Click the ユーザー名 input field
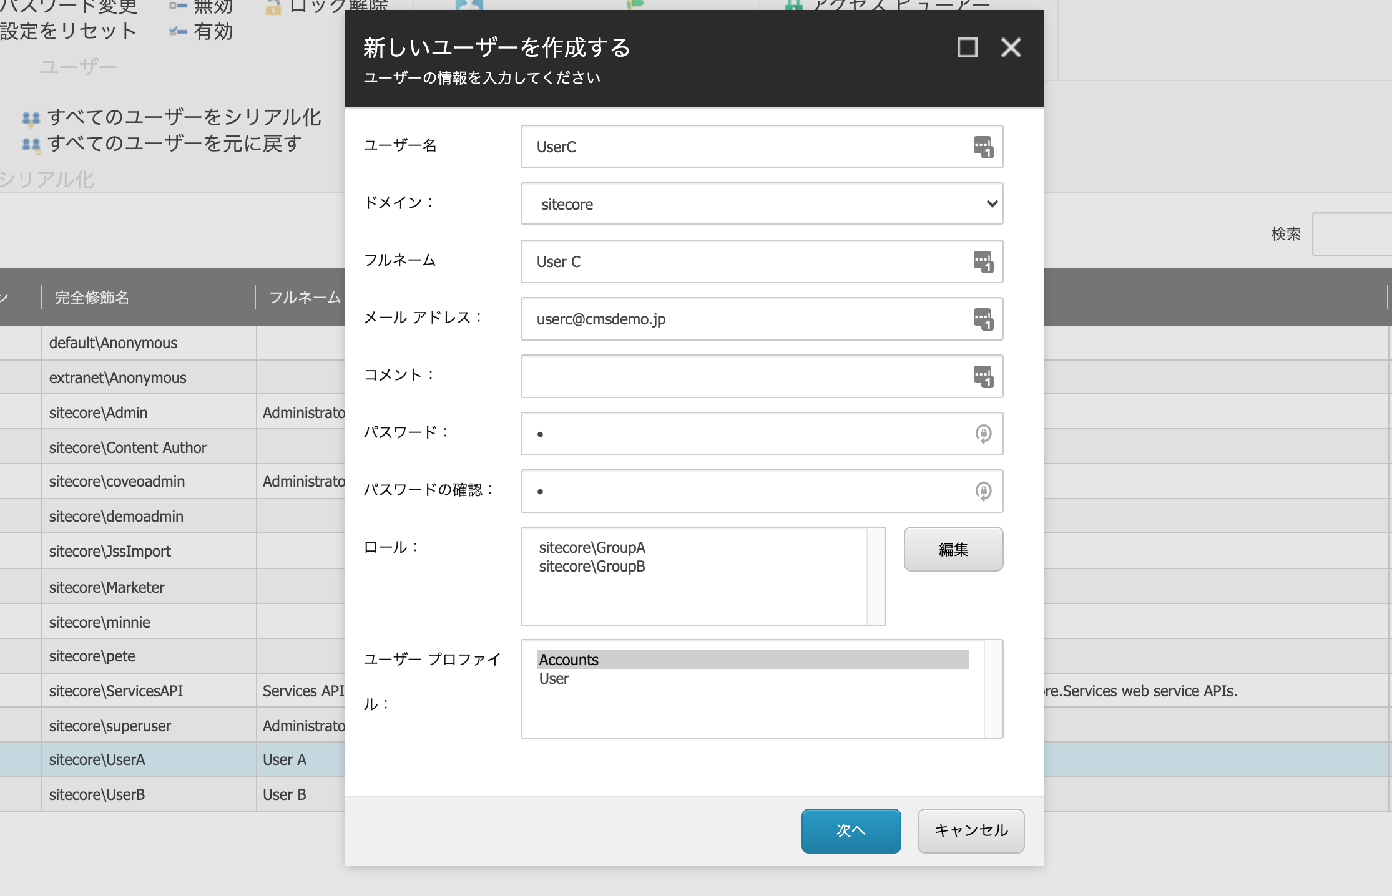The image size is (1392, 896). pyautogui.click(x=760, y=145)
